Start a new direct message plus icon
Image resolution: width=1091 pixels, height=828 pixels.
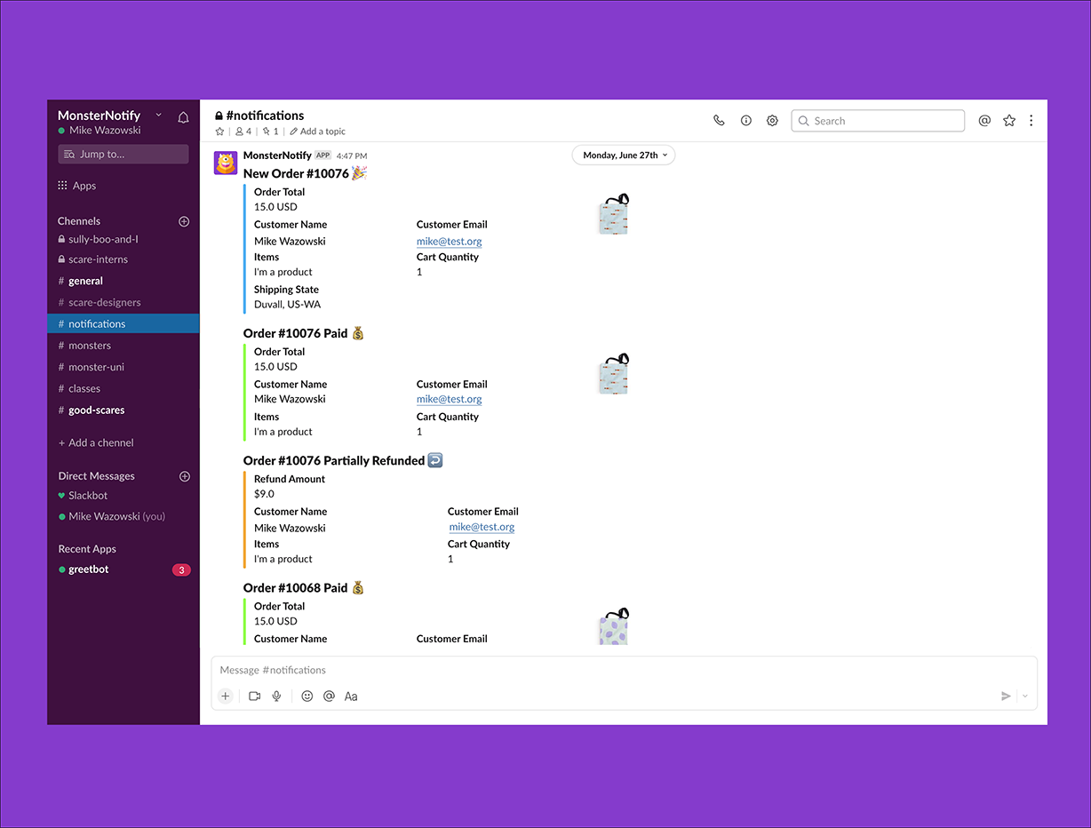185,476
